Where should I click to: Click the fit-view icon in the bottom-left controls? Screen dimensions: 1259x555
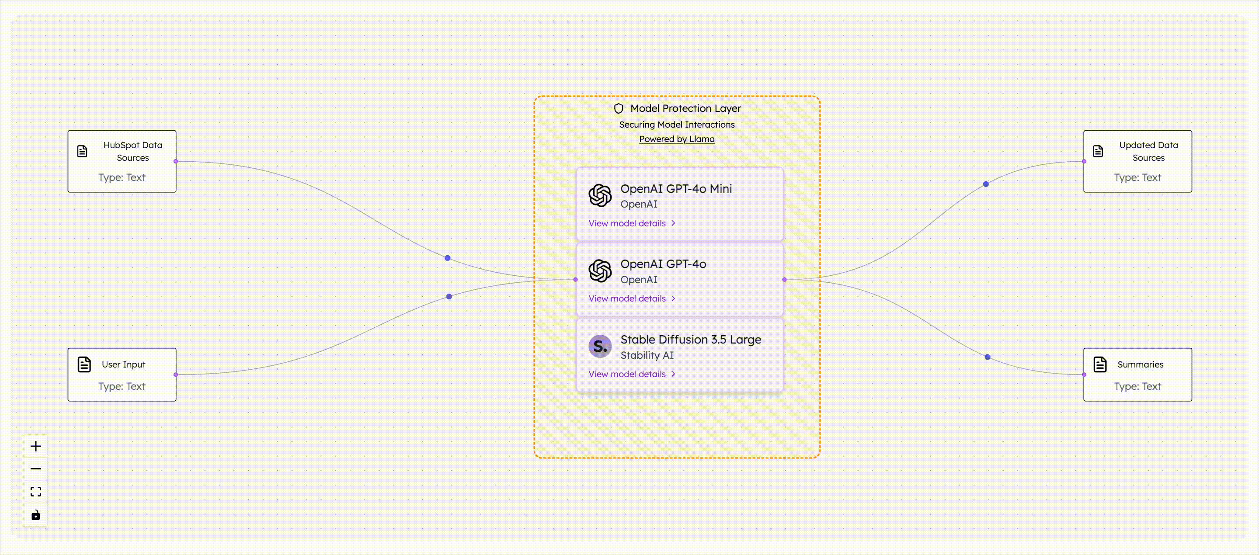36,492
